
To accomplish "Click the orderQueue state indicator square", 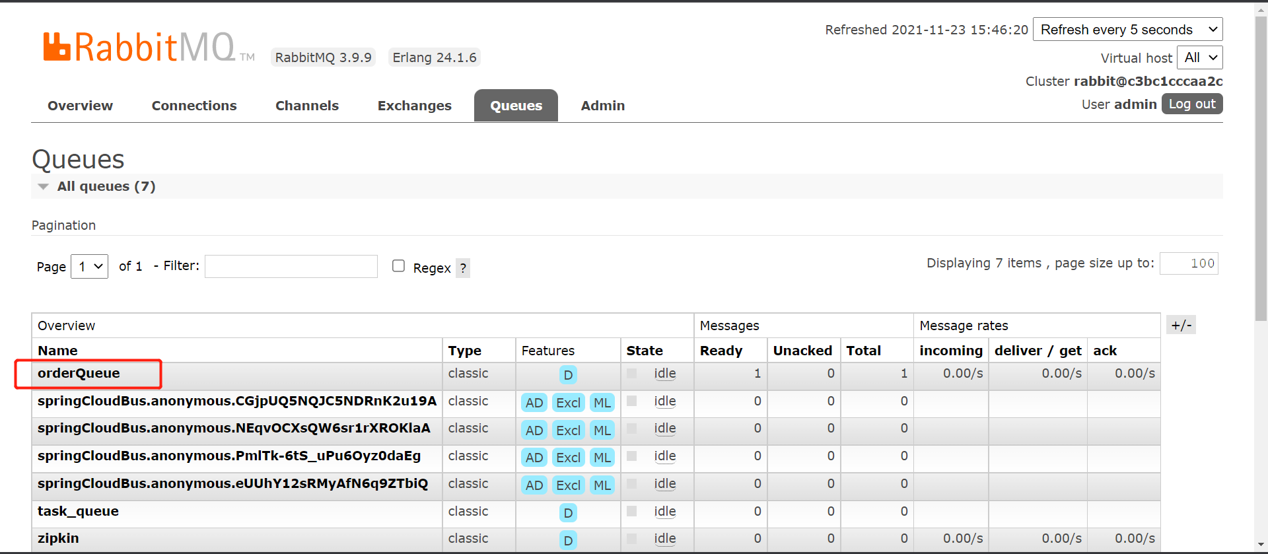I will [x=632, y=374].
